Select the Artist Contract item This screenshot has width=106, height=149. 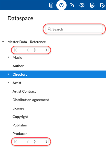click(x=24, y=91)
